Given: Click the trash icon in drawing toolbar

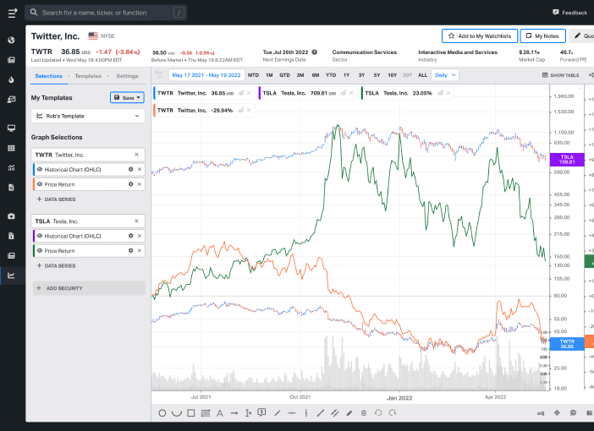Looking at the screenshot, I should (363, 412).
